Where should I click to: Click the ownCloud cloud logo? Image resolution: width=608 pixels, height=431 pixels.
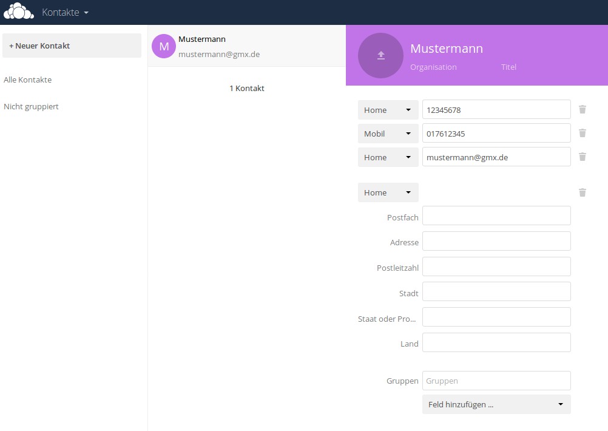pyautogui.click(x=19, y=12)
